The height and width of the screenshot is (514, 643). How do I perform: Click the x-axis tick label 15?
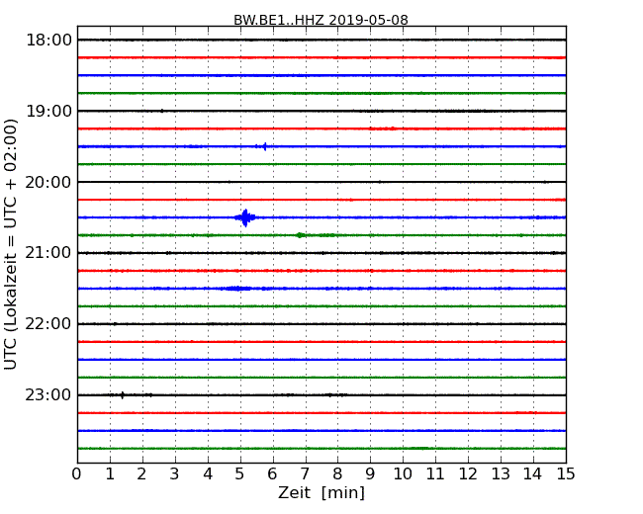point(566,473)
